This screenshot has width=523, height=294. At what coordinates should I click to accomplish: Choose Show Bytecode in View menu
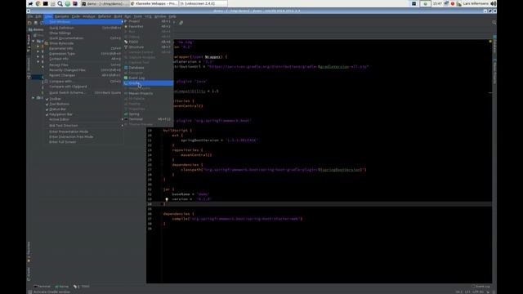tap(83, 43)
